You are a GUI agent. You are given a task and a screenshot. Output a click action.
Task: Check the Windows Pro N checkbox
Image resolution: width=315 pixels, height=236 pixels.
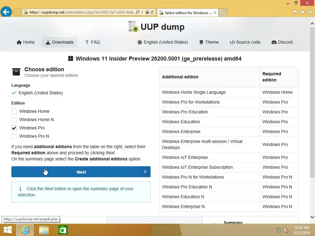coord(14,136)
